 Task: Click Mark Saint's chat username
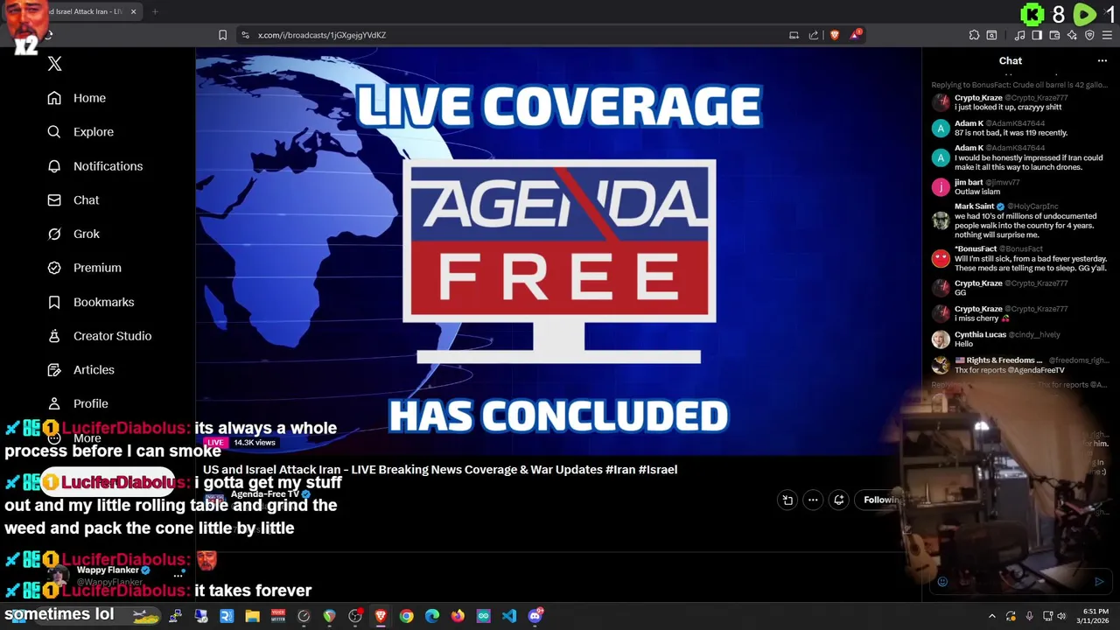pos(974,206)
